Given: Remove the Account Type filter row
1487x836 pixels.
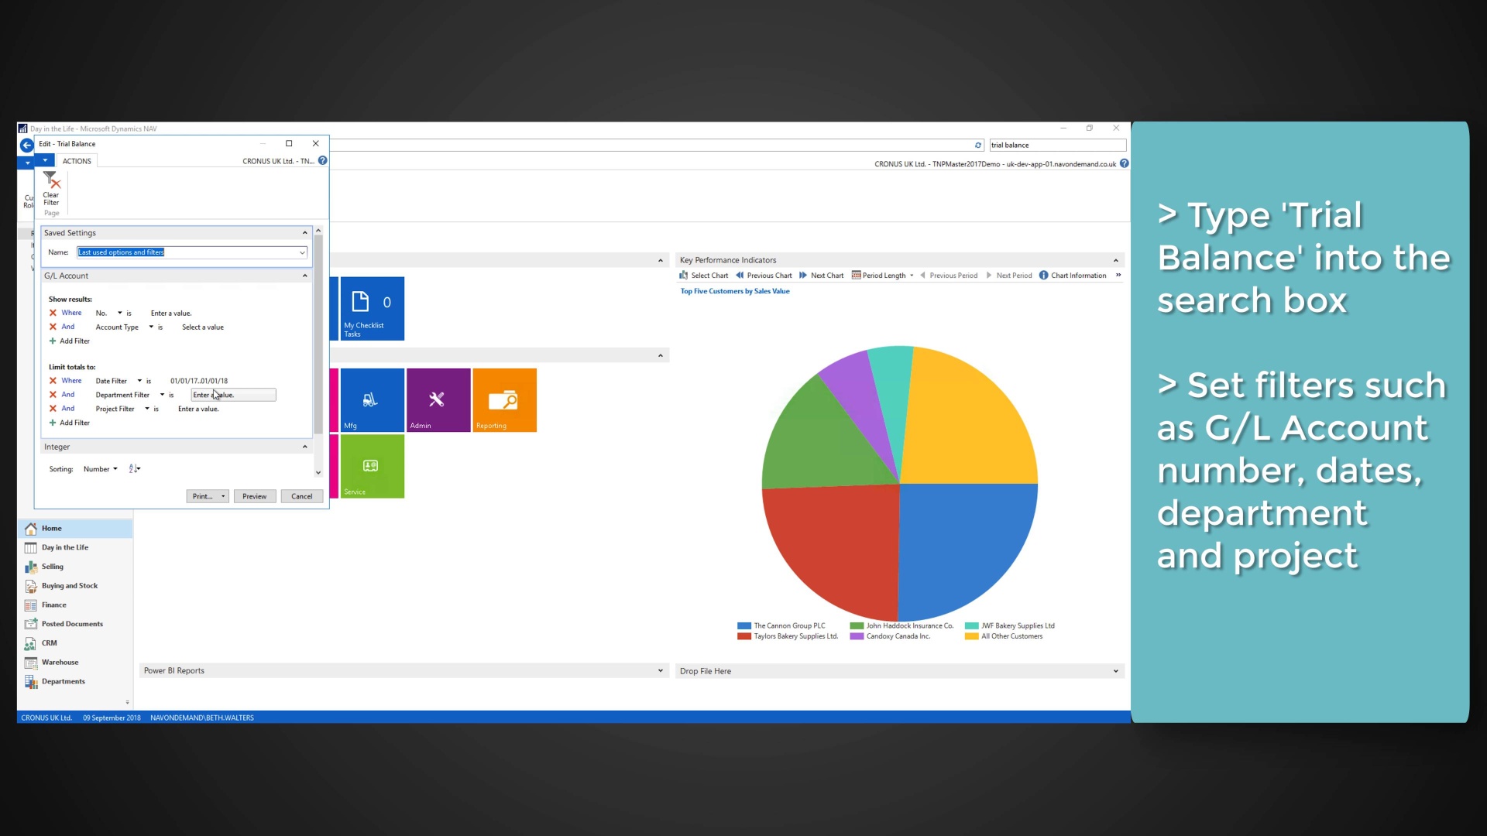Looking at the screenshot, I should tap(54, 327).
